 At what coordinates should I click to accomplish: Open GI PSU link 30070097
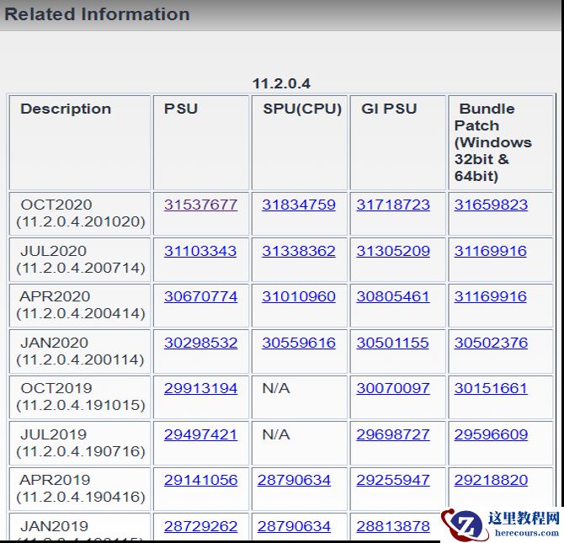[x=392, y=388]
